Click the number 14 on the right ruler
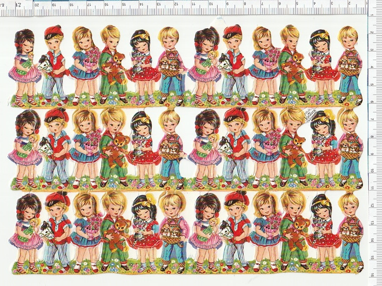The width and height of the screenshot is (382, 286). pyautogui.click(x=372, y=240)
